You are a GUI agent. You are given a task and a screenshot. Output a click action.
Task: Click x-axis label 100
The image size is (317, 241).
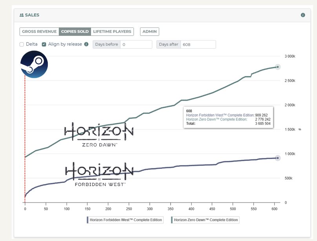pyautogui.click(x=67, y=209)
